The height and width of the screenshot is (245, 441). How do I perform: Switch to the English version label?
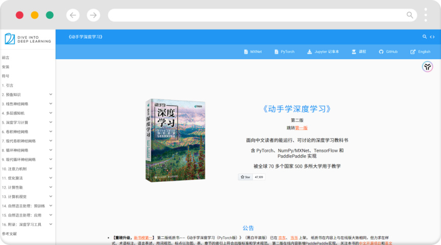[424, 52]
